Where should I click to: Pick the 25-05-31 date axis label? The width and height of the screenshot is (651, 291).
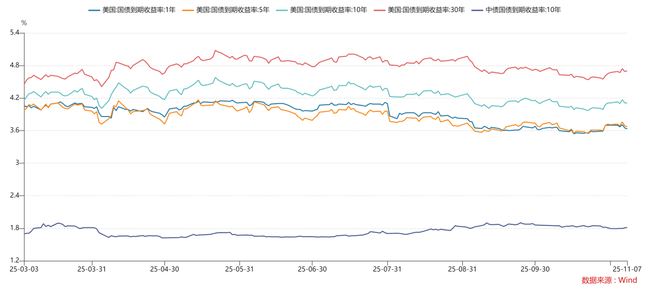point(240,268)
